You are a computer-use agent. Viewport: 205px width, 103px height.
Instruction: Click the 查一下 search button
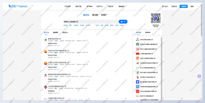pos(123,22)
